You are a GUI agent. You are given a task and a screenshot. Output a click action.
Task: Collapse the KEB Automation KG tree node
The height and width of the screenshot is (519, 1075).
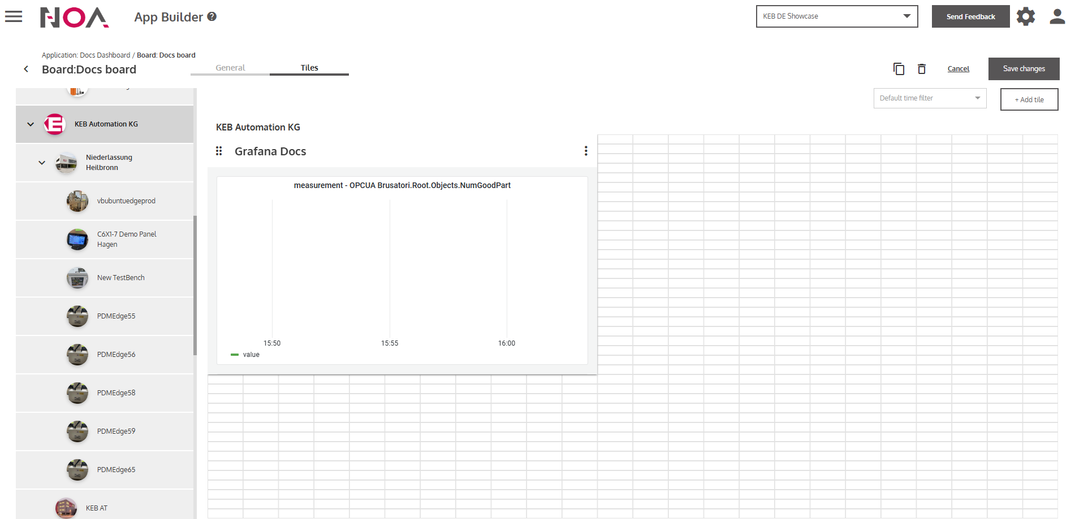pos(31,124)
